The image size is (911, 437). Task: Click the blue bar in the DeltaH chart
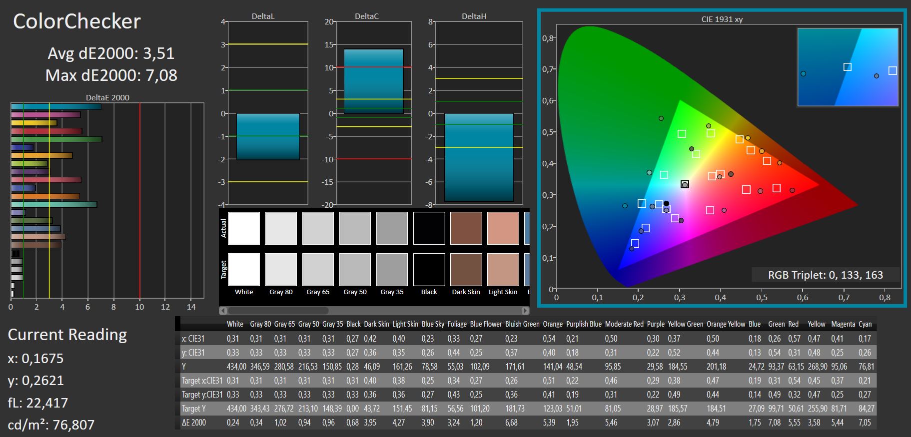[479, 157]
